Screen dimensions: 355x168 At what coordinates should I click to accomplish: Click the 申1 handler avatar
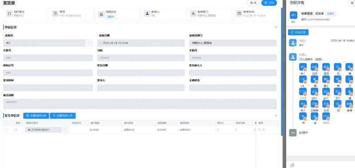coord(303,67)
